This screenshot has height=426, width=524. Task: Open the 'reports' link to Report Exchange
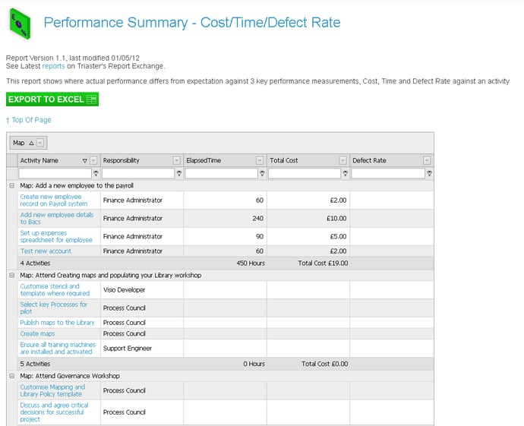pos(53,66)
